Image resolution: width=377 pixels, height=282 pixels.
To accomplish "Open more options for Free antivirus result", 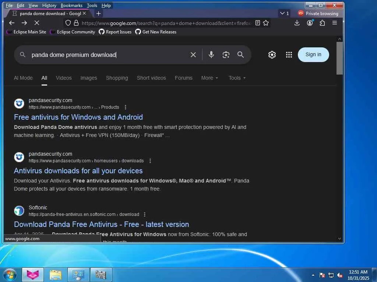I will tap(126, 107).
